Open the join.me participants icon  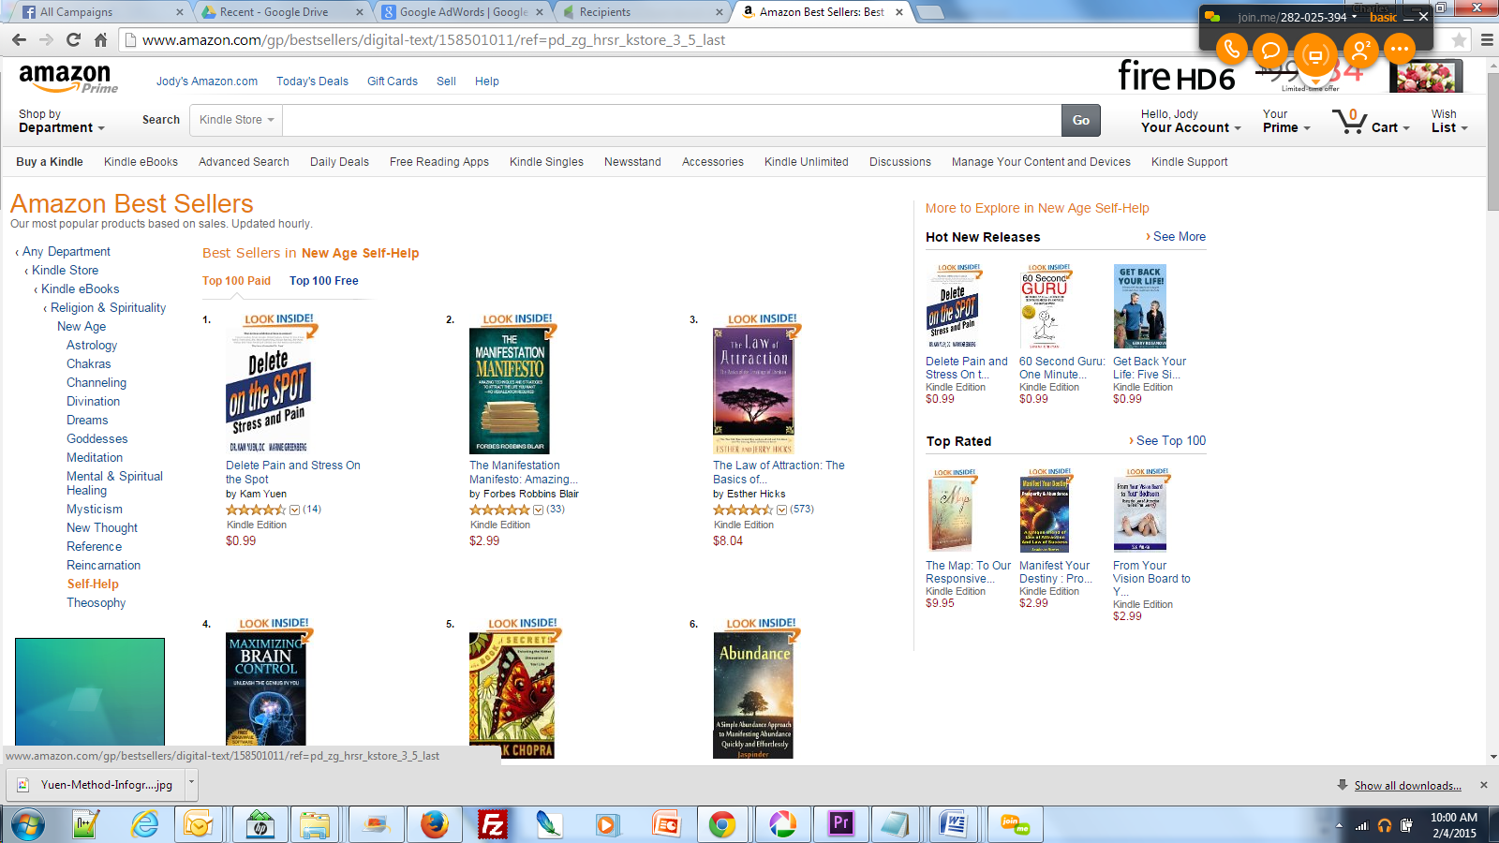[x=1359, y=49]
